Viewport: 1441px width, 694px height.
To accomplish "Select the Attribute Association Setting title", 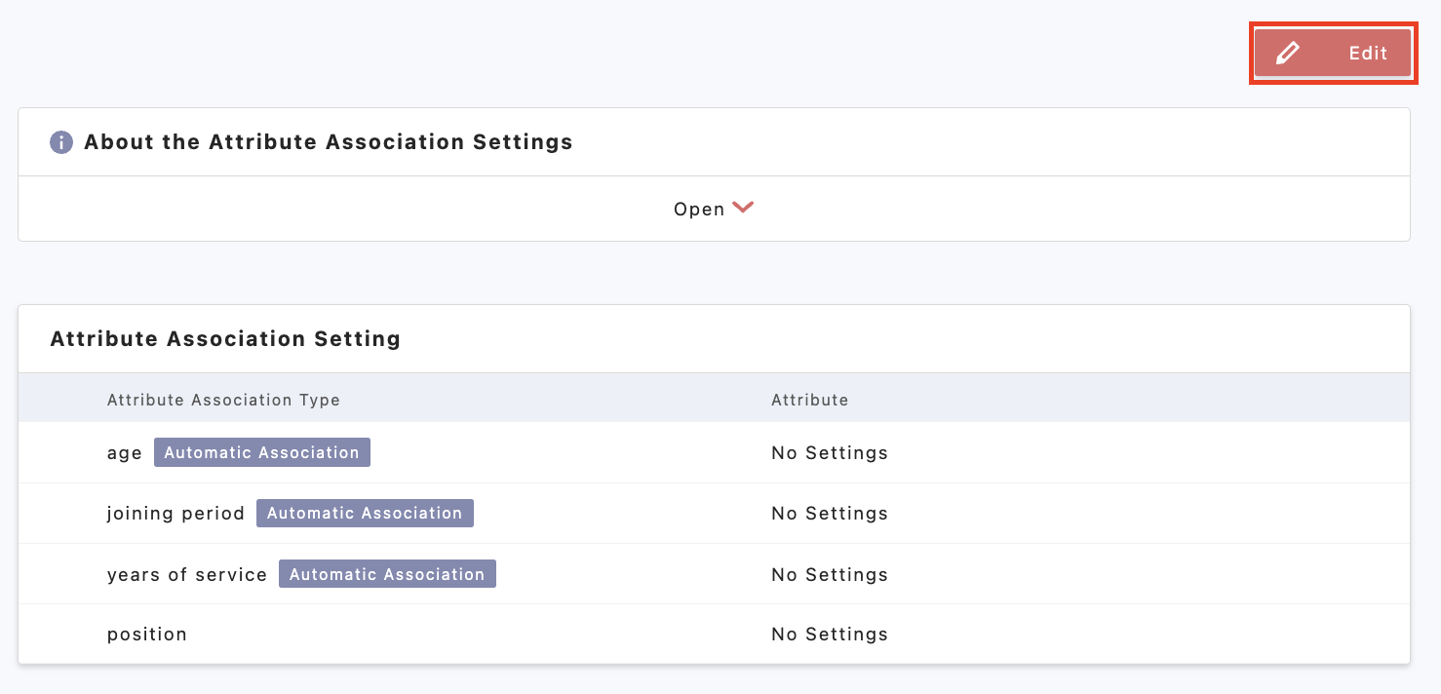I will click(x=225, y=339).
